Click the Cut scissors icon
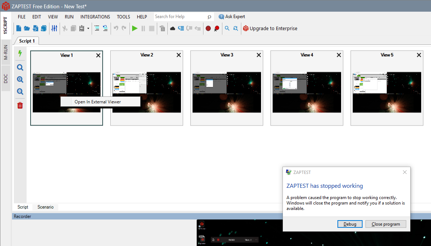The height and width of the screenshot is (246, 431). pos(65,28)
